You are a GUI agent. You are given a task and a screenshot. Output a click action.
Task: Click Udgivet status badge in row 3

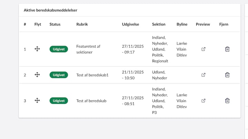(59, 101)
